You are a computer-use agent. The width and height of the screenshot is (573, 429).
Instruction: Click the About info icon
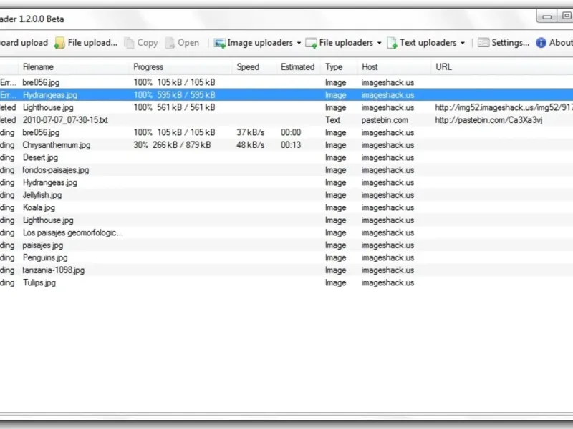[x=541, y=43]
